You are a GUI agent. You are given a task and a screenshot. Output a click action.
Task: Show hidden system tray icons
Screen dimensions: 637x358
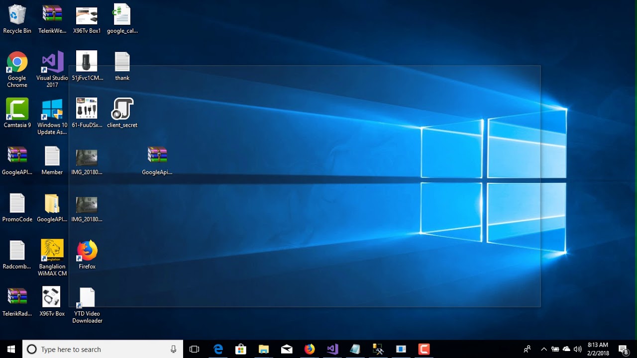click(544, 349)
